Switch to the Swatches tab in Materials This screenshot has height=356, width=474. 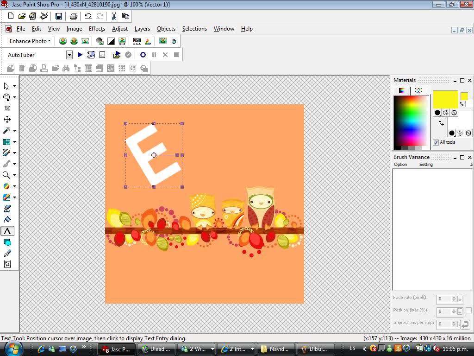(418, 90)
